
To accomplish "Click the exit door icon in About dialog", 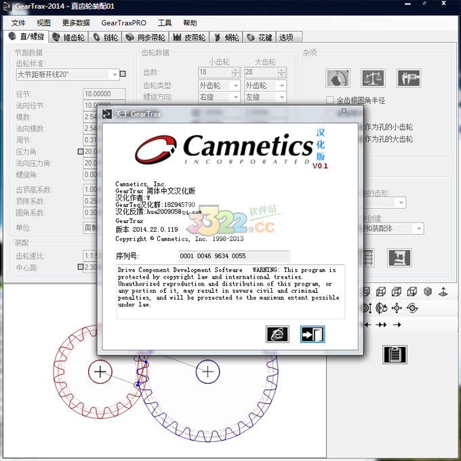I will (313, 334).
